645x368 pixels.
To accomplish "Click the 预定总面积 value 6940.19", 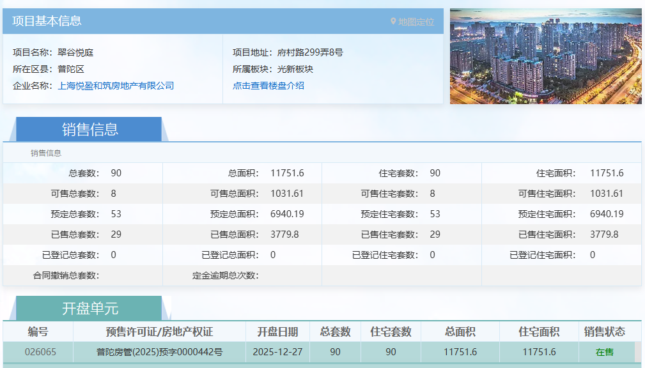I will [x=287, y=214].
